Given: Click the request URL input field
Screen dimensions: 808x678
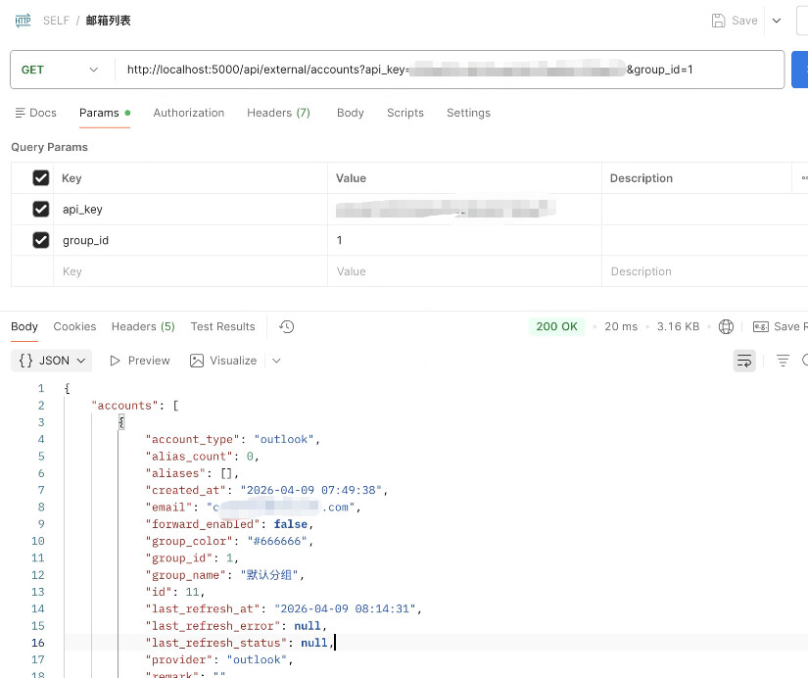Looking at the screenshot, I should 449,70.
